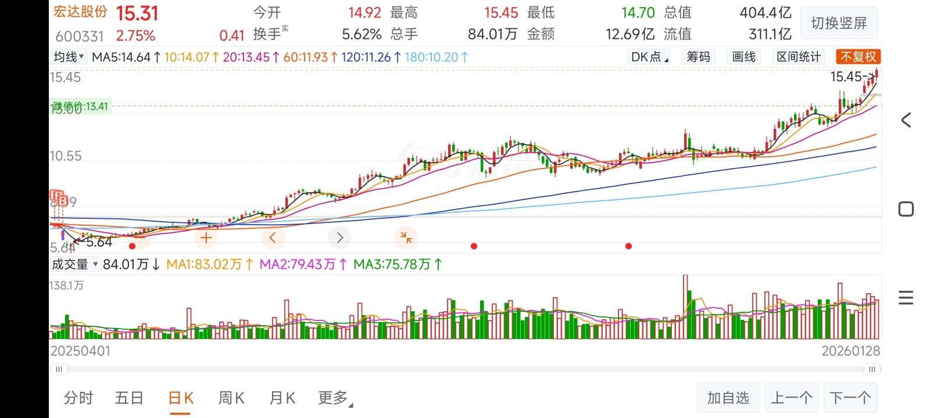Click the date range scrollbar track
This screenshot has width=930, height=418.
click(x=465, y=369)
